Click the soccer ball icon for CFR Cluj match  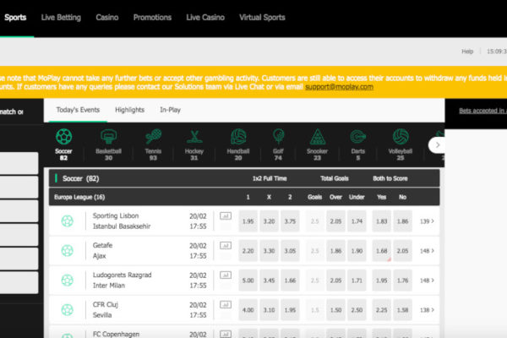point(68,310)
